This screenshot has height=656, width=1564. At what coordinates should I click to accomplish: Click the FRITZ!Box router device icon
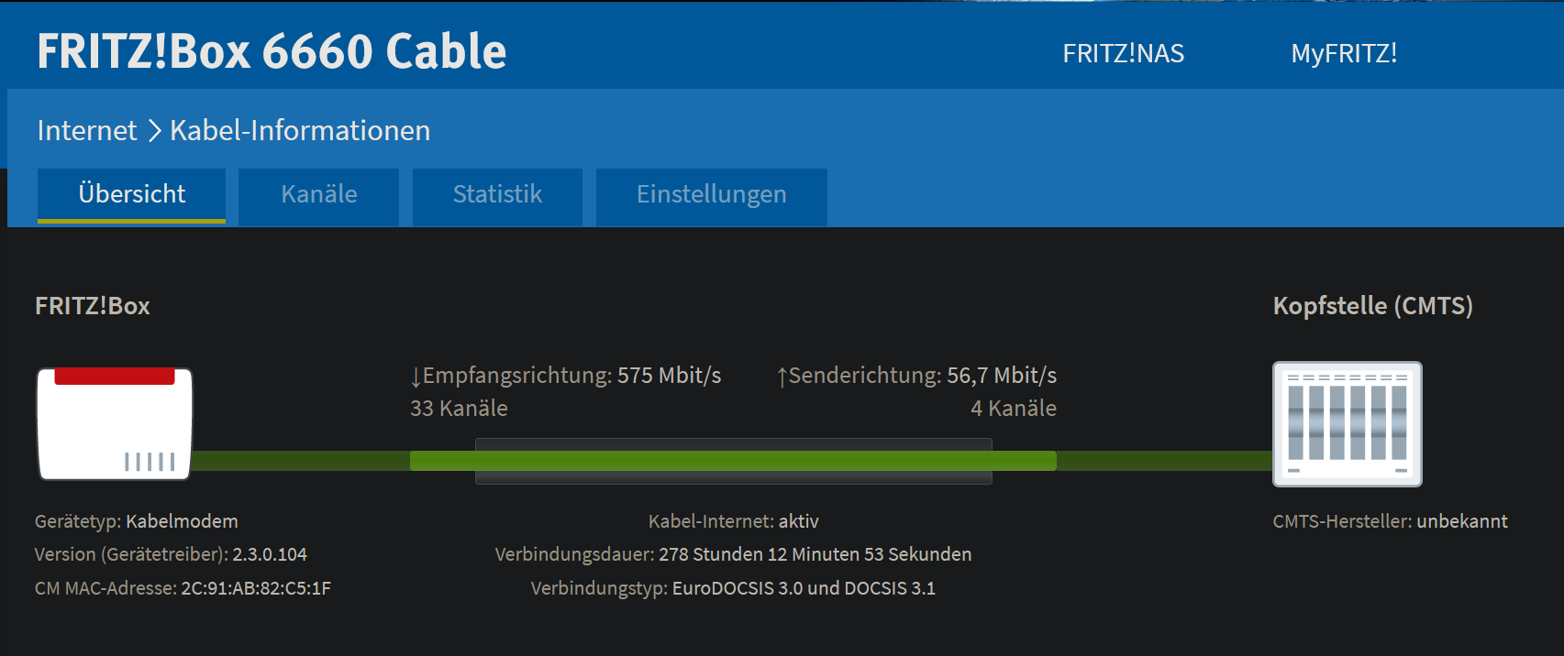(x=113, y=423)
